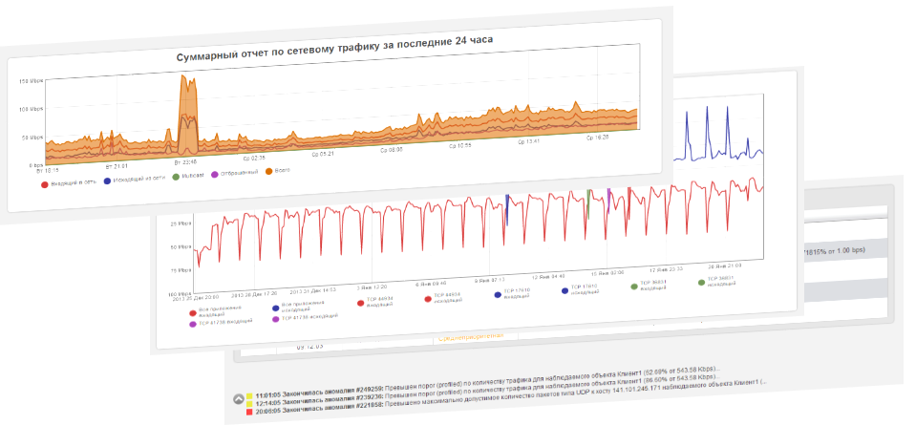
Task: Click the blue 'TCP 17610 входящий' legend dot
Action: point(498,295)
